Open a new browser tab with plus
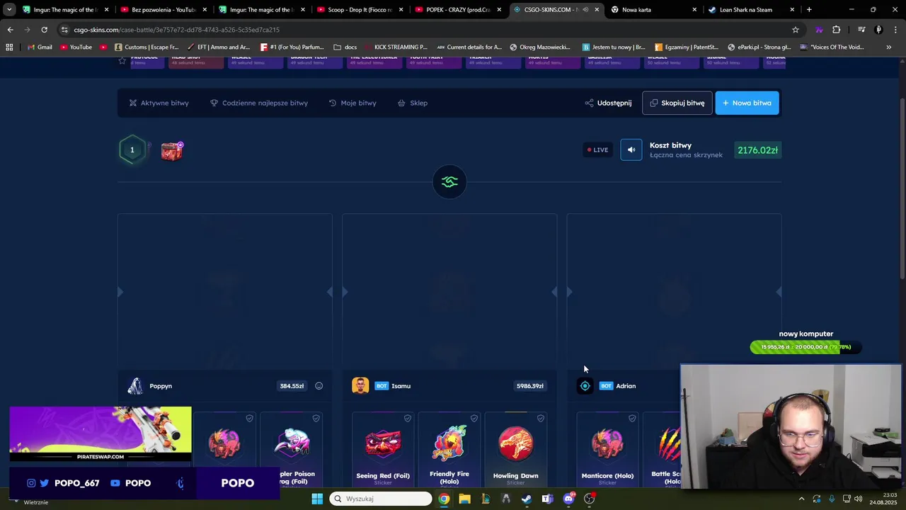The width and height of the screenshot is (906, 510). 809,10
